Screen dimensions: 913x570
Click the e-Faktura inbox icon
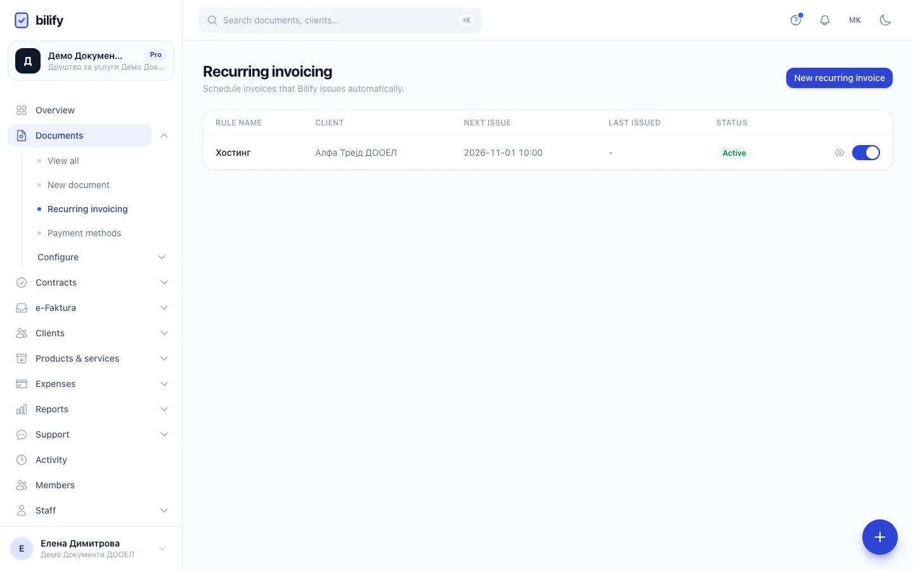pos(22,308)
